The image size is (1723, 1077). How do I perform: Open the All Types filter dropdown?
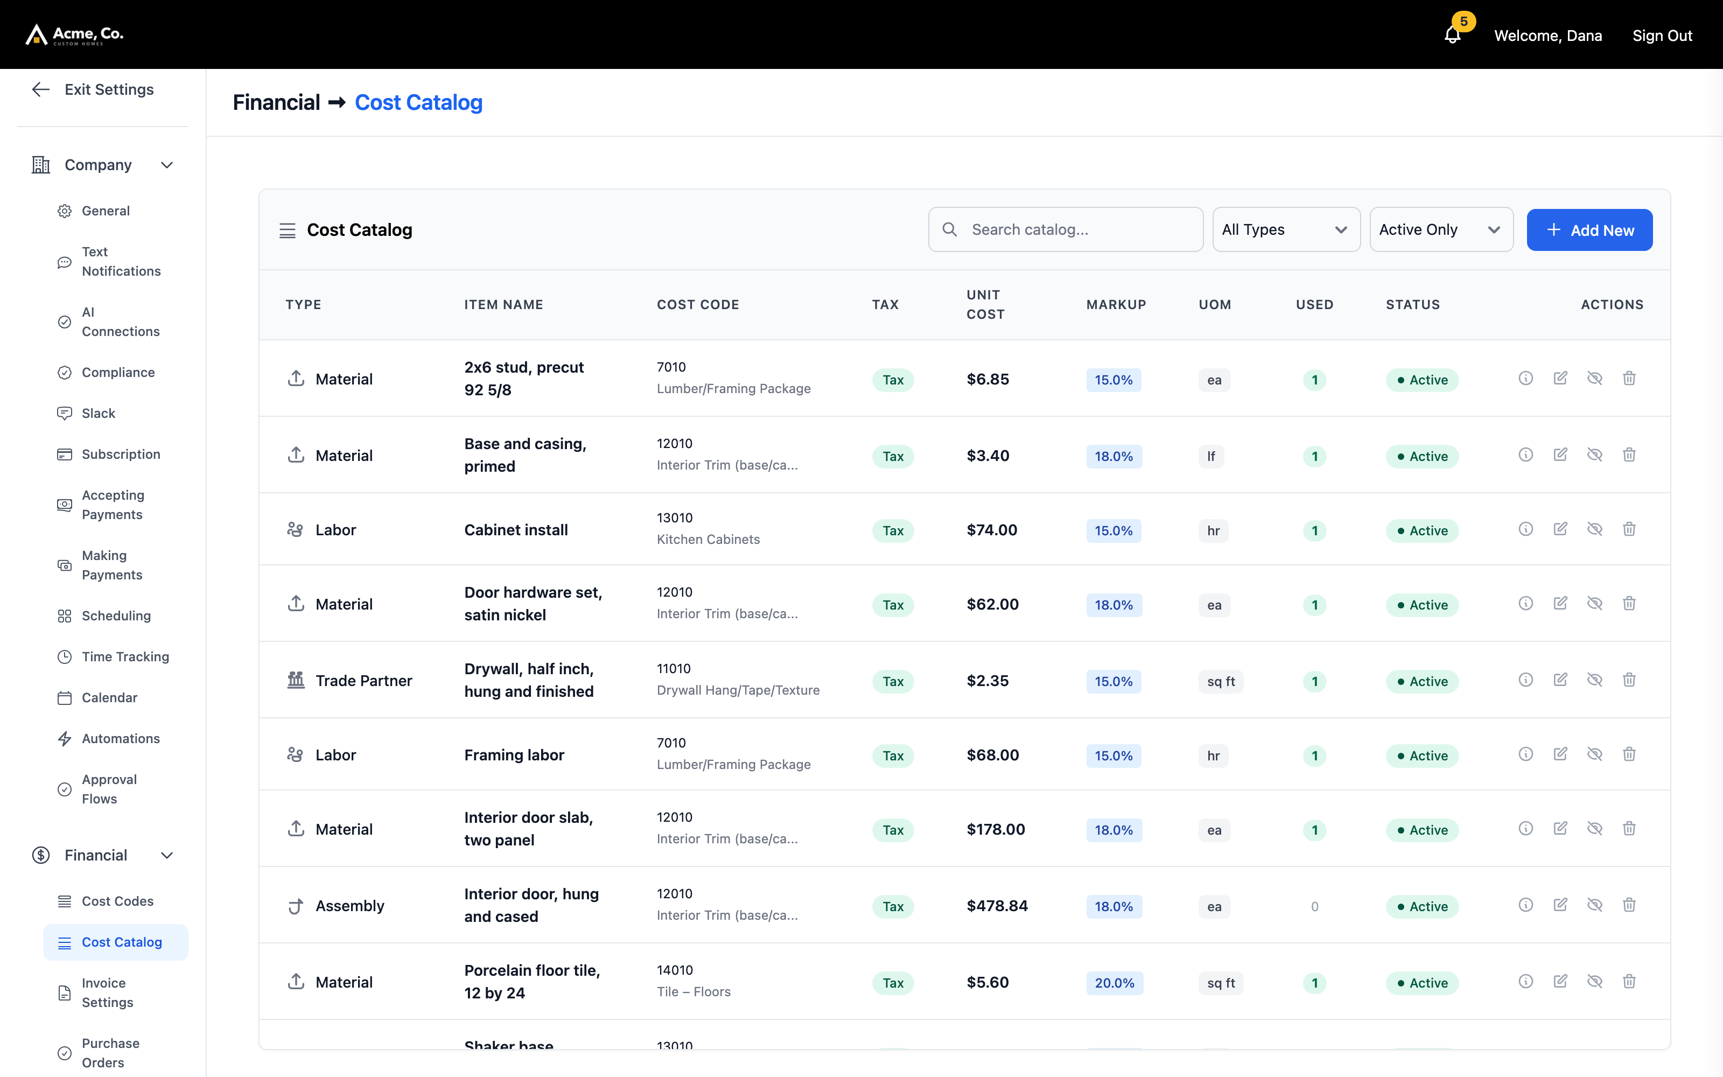(1286, 229)
